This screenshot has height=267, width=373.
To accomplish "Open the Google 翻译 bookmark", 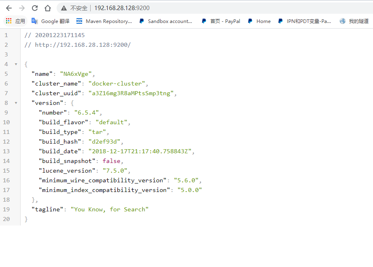I will (51, 21).
